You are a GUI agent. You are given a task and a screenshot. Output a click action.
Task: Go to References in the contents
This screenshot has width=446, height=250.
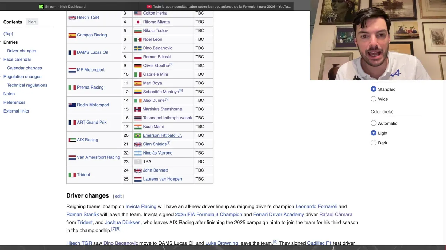(x=14, y=103)
